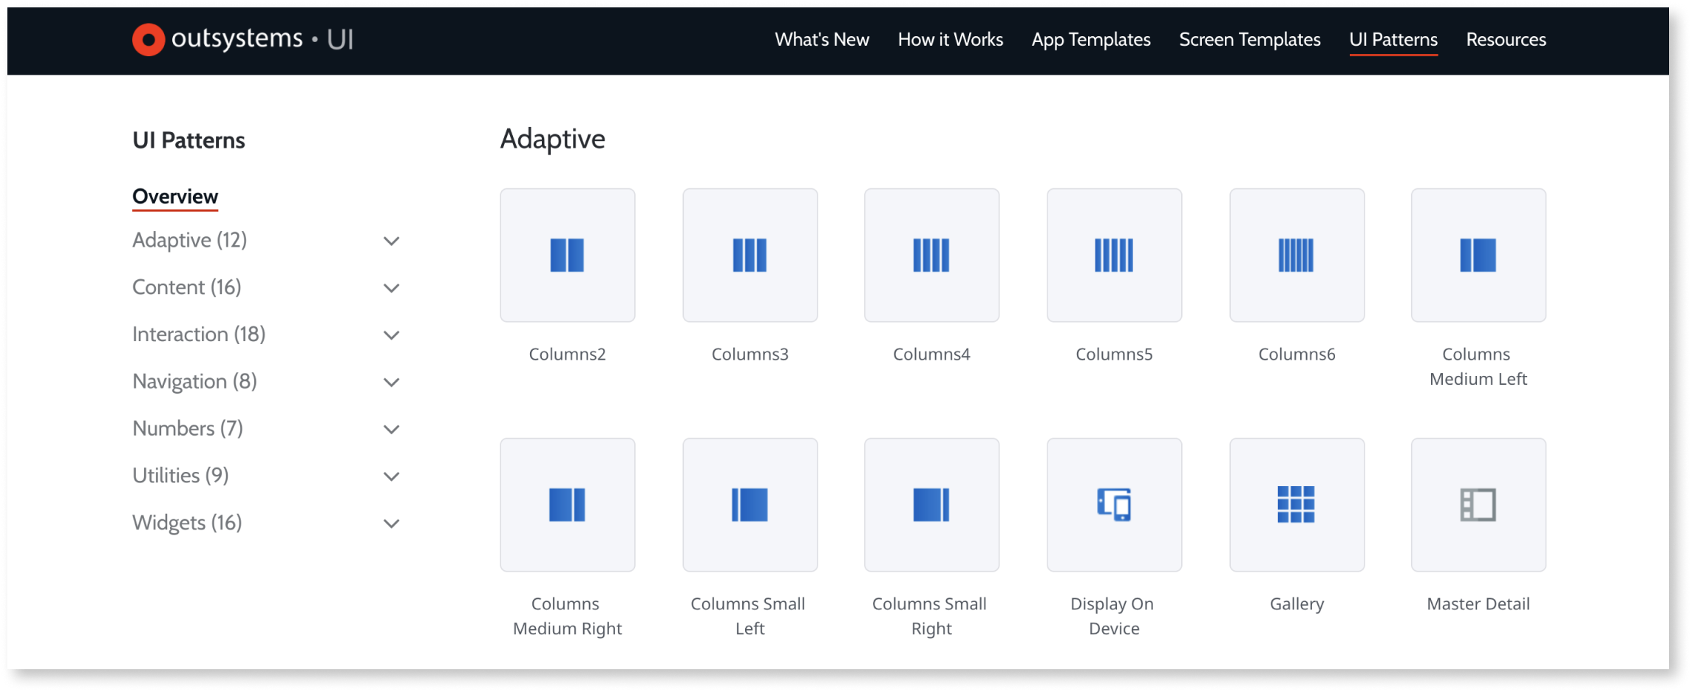Select the Columns3 pattern icon
This screenshot has width=1692, height=692.
pos(750,254)
